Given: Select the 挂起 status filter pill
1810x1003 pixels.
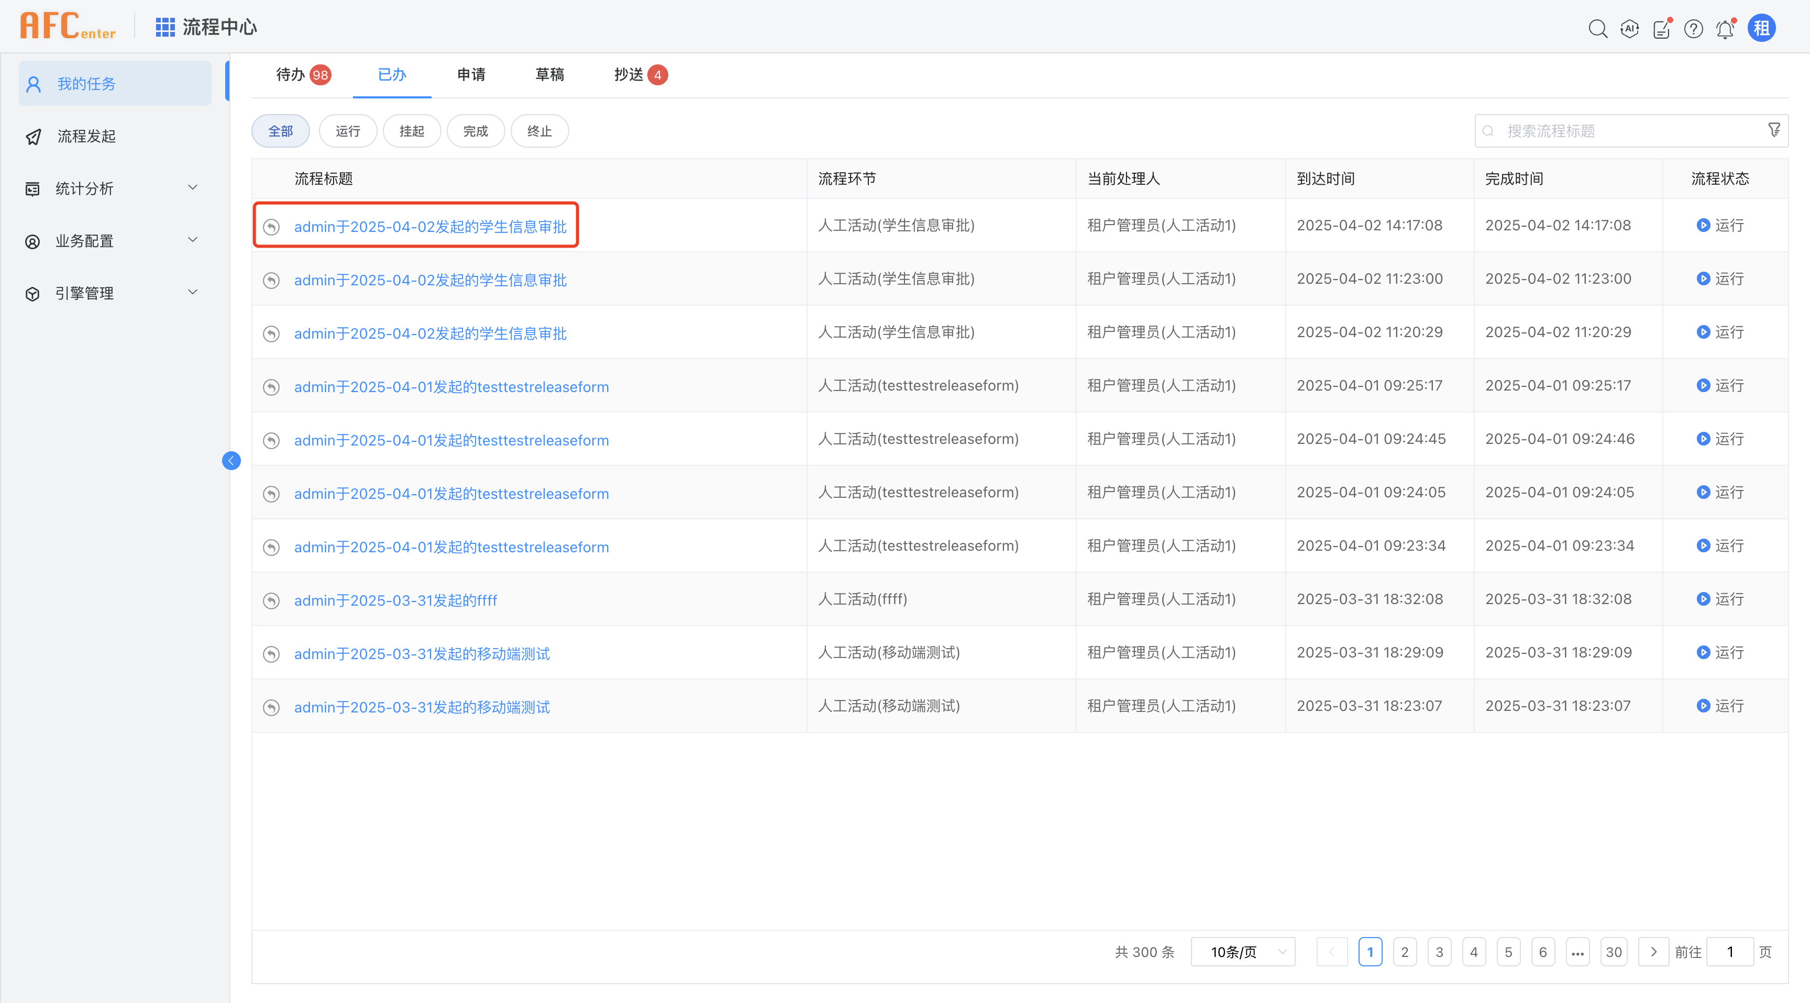Looking at the screenshot, I should pos(412,131).
